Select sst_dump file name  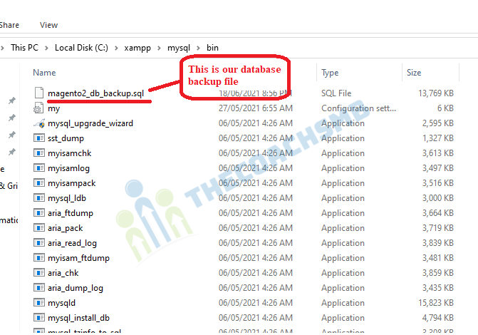point(66,138)
